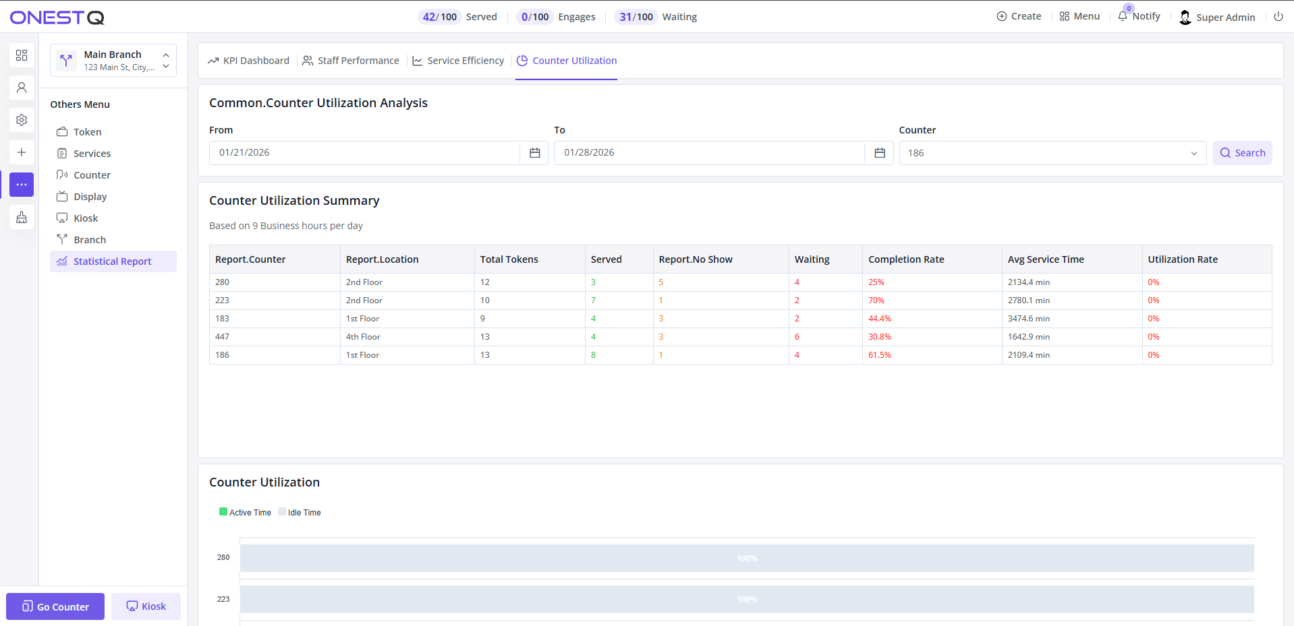Click the Total Tokens column header
This screenshot has height=626, width=1294.
pos(530,259)
